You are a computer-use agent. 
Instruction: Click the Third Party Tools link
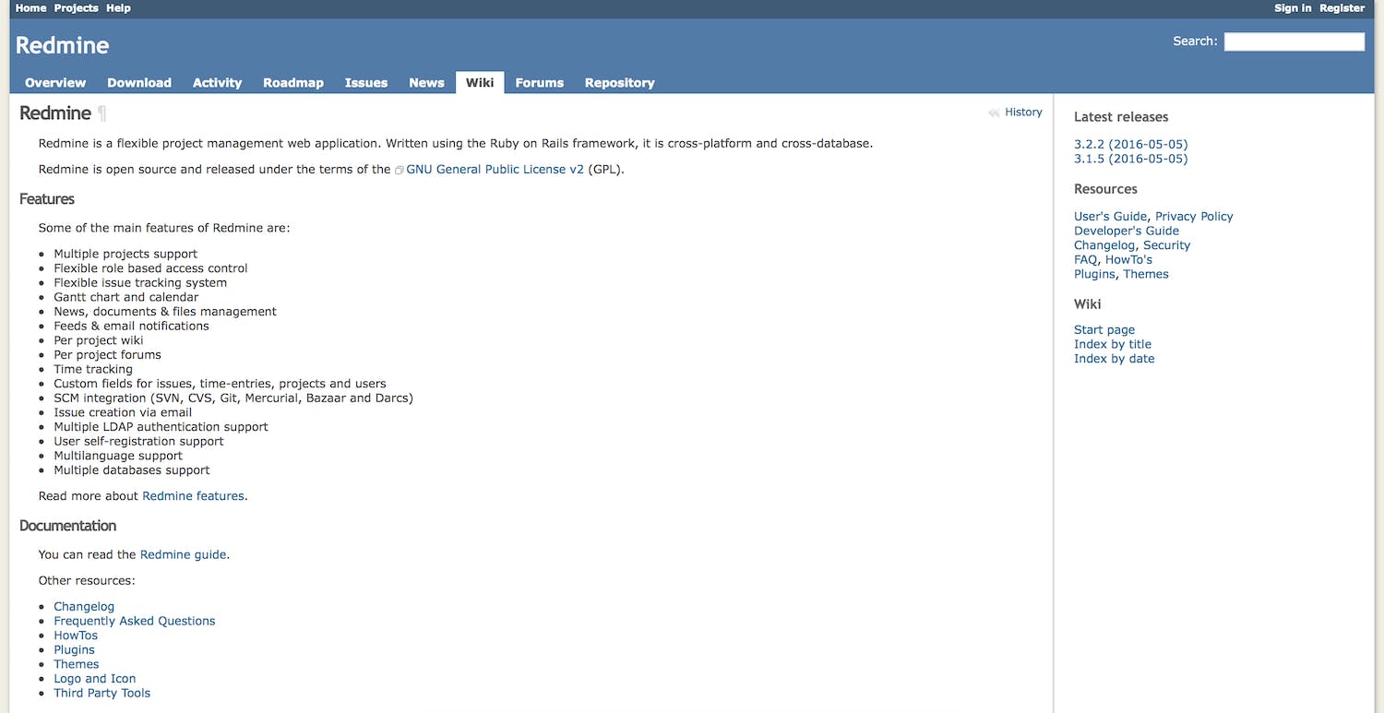point(101,693)
